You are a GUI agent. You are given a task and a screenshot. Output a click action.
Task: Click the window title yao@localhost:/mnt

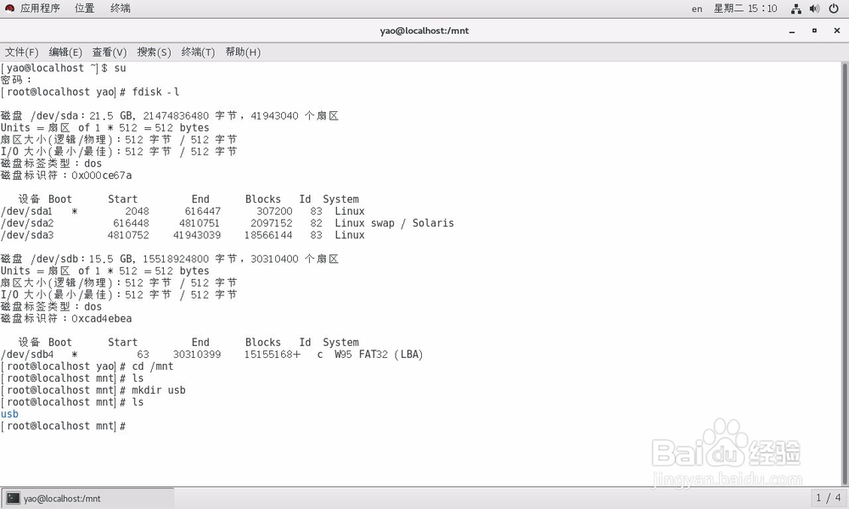(424, 31)
